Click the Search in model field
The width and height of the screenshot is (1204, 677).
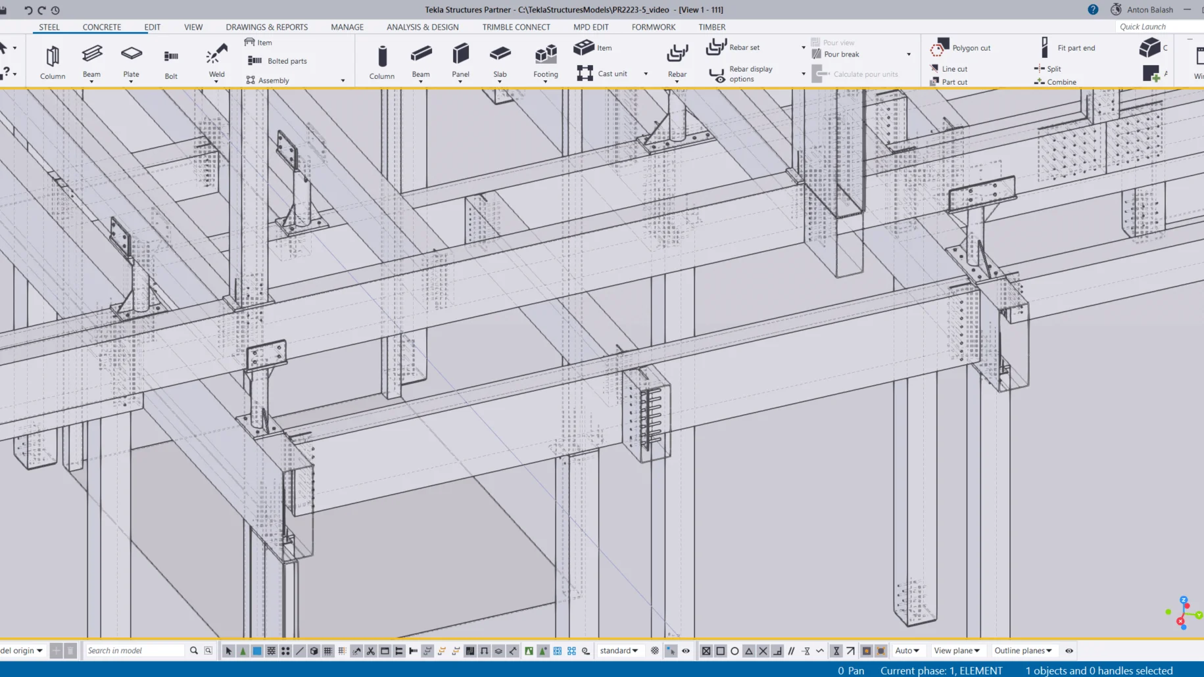coord(135,651)
